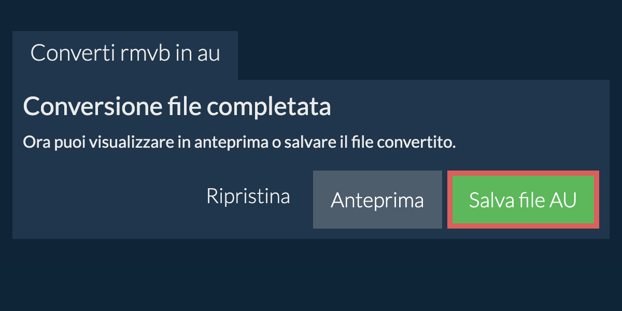The image size is (622, 311).
Task: Hit the gray Anteprima button
Action: (x=377, y=200)
